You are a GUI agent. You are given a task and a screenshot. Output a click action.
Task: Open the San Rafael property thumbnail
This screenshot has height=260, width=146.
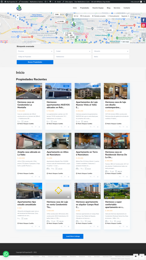87,191
